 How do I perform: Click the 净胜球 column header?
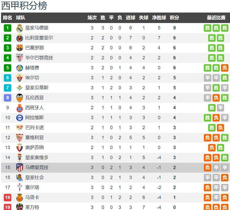tap(159, 18)
